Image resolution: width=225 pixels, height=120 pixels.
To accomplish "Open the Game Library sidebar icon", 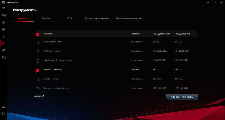I will pos(4,29).
